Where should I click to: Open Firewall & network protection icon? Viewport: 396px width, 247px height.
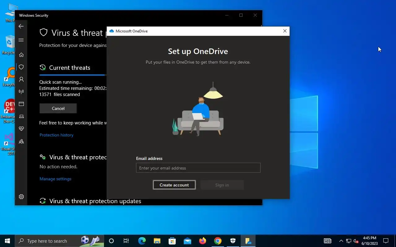click(x=21, y=92)
